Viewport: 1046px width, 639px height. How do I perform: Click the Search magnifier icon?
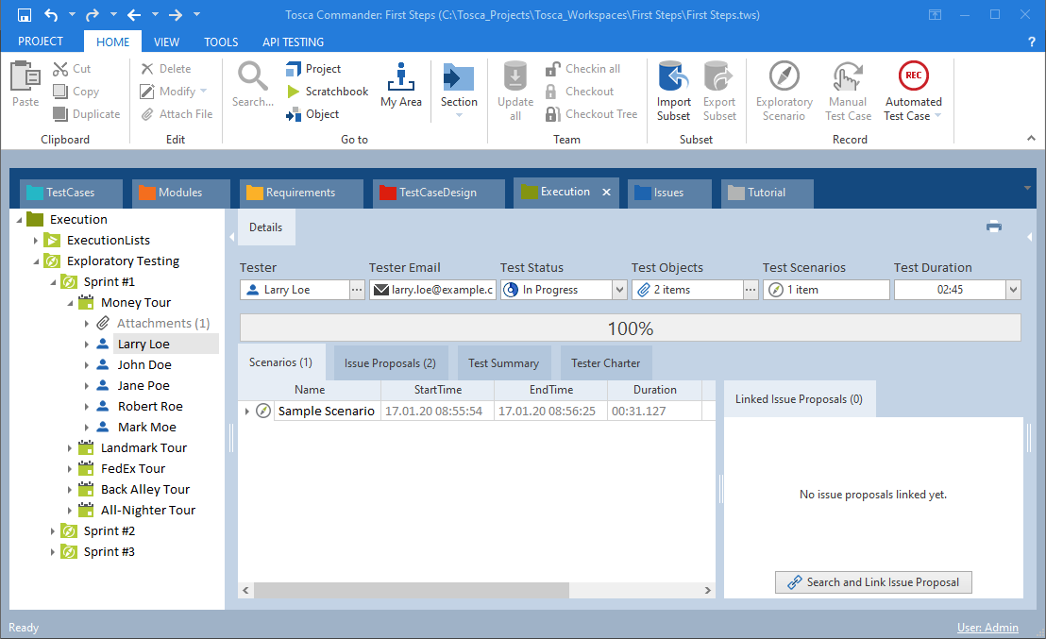pyautogui.click(x=252, y=76)
